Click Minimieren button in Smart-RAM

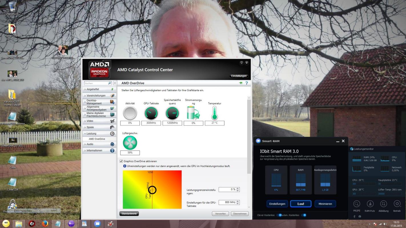[325, 204]
